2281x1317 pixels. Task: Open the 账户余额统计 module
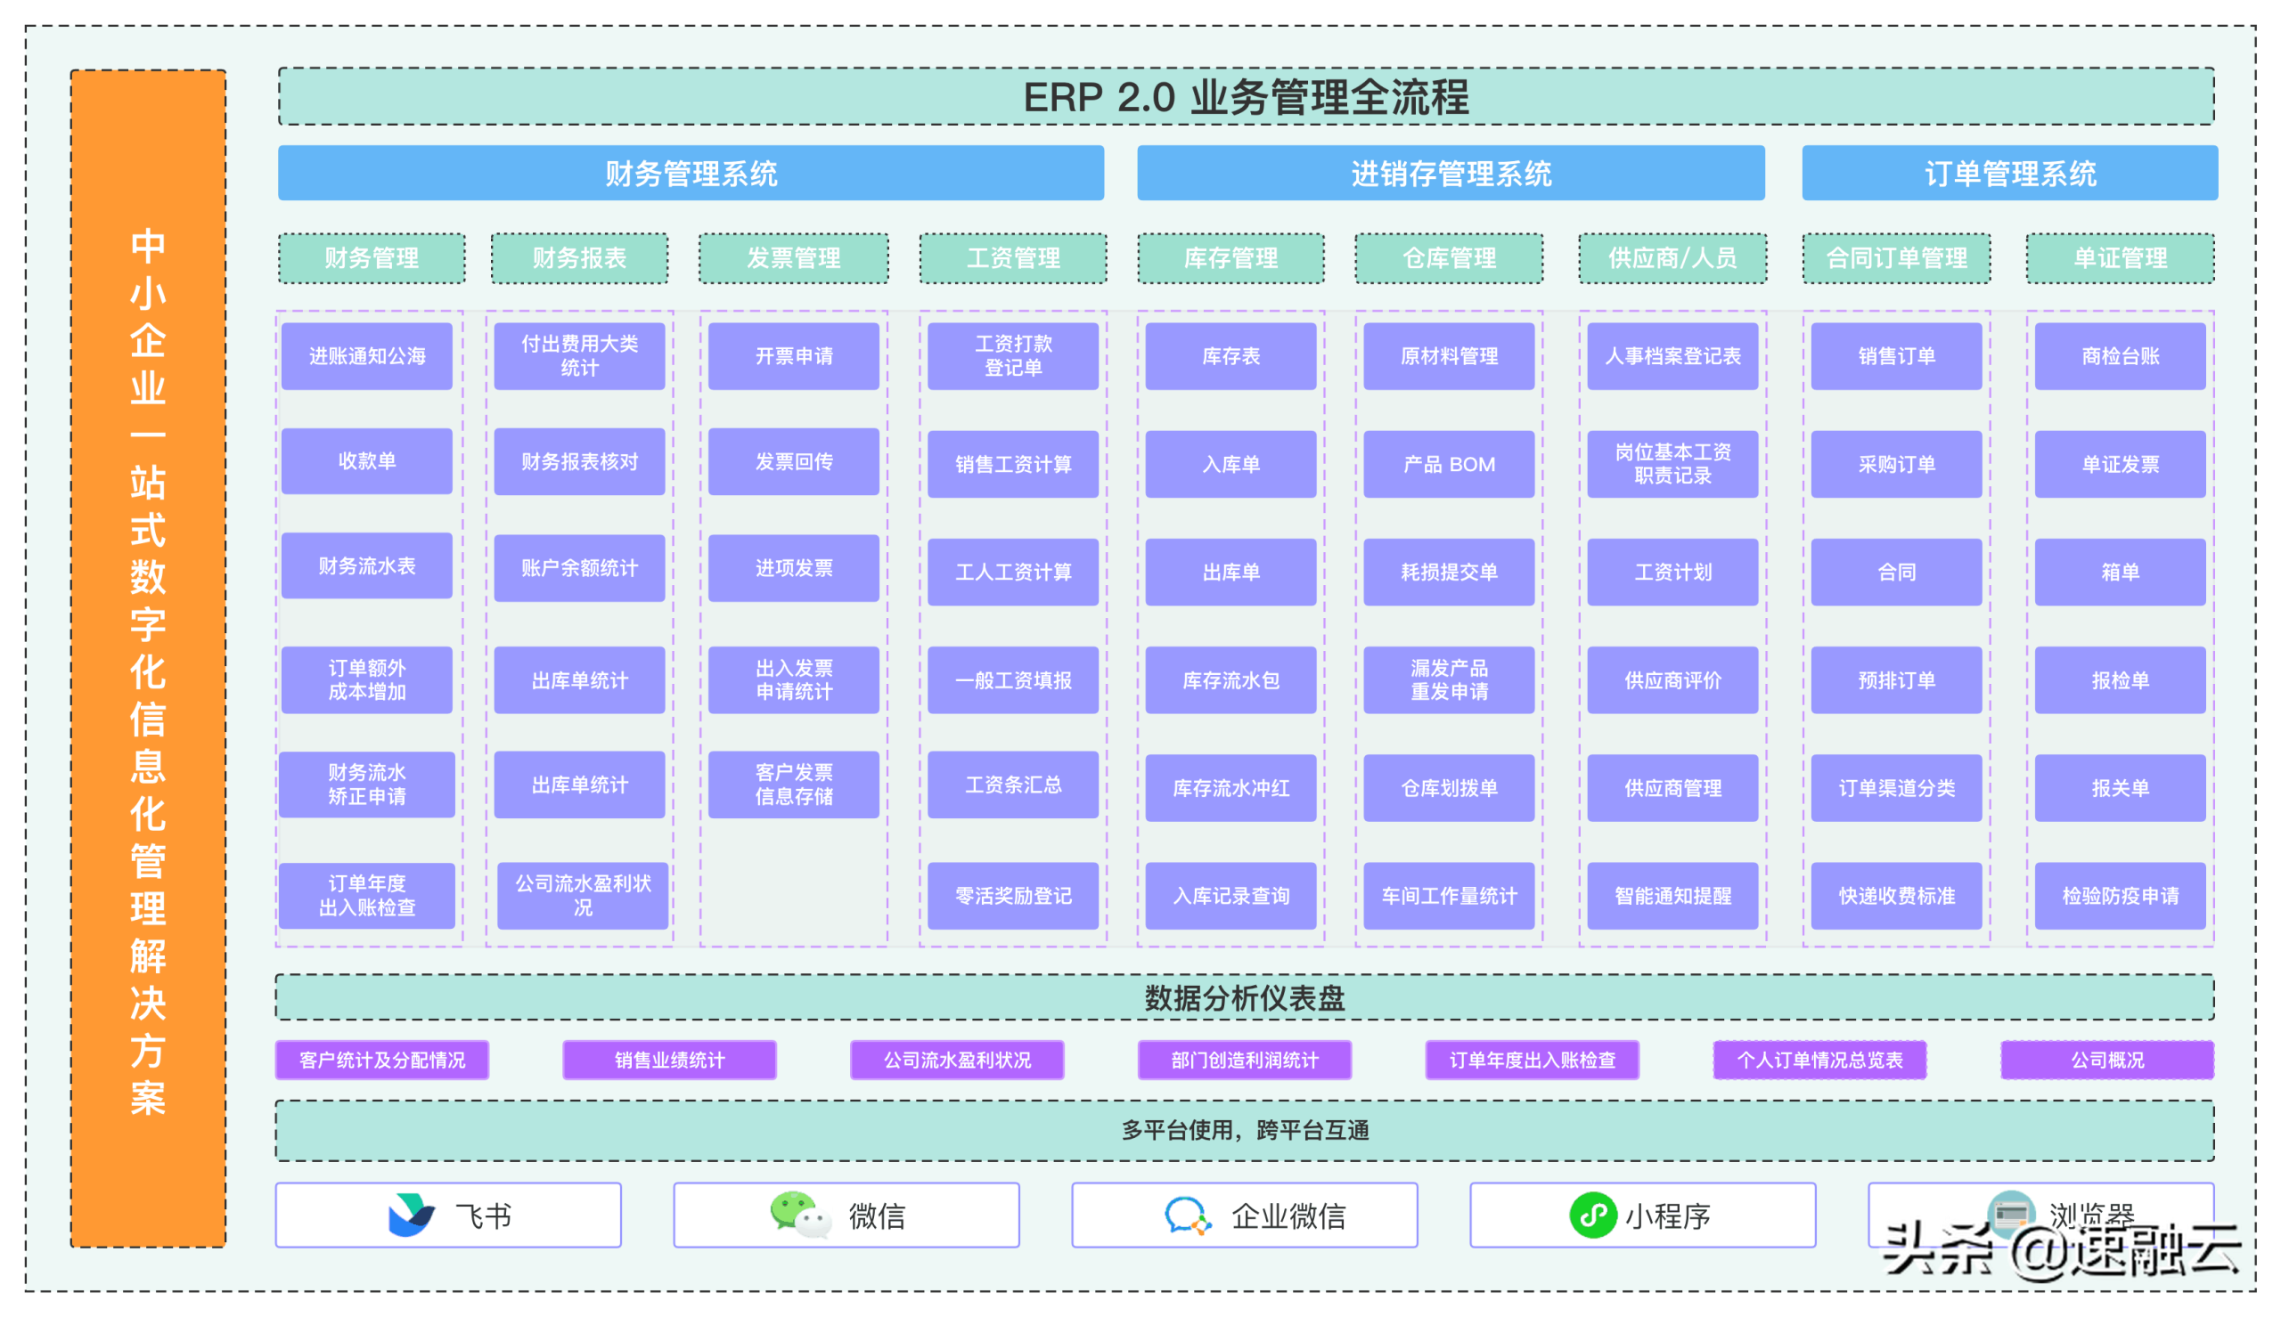(579, 568)
